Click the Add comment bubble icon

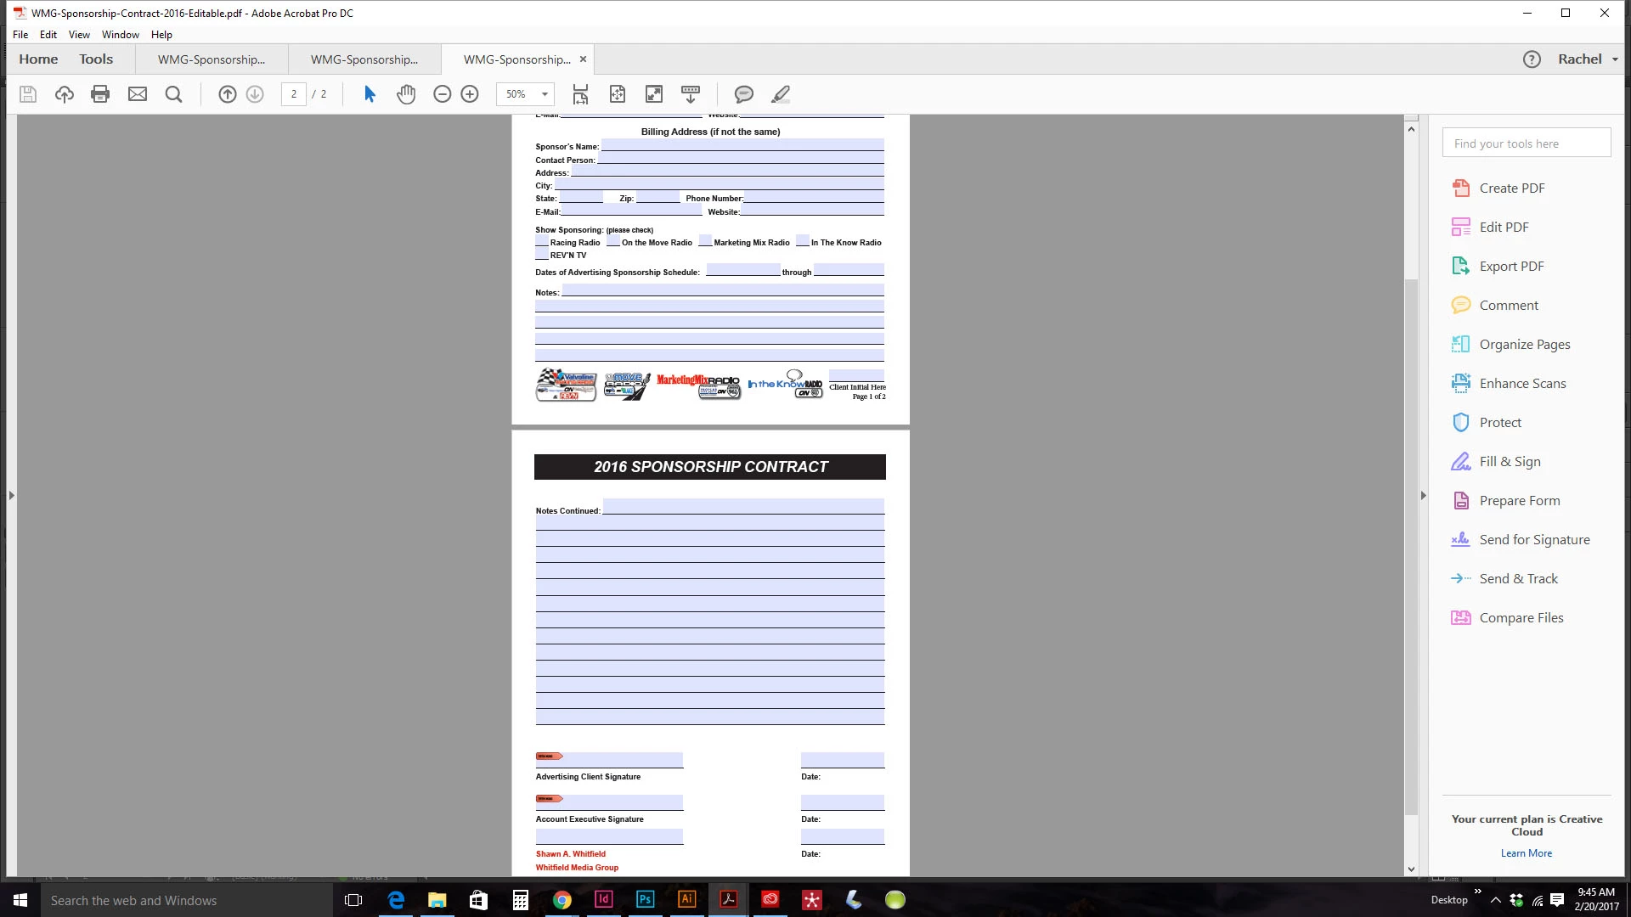[743, 94]
